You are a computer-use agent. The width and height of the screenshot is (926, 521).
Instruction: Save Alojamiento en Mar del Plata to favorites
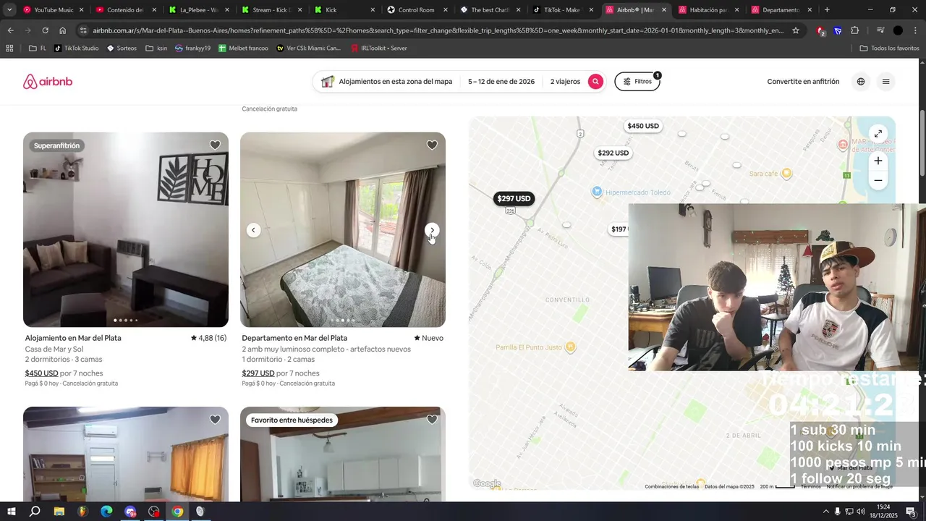point(215,145)
